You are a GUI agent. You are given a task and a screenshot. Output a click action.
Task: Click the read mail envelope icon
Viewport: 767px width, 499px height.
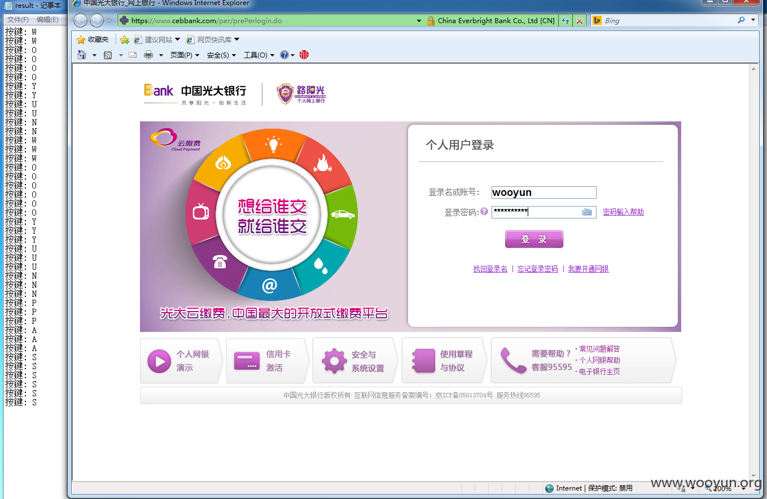[133, 55]
